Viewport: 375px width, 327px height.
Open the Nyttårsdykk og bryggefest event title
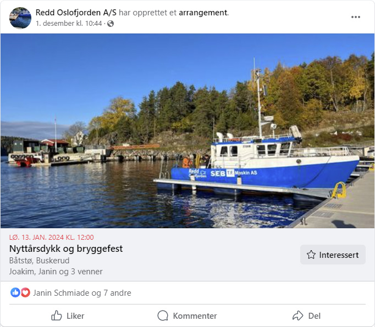pyautogui.click(x=66, y=249)
